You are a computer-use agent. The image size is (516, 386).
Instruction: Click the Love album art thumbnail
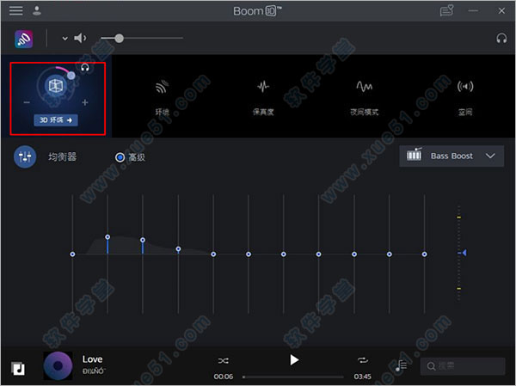click(58, 365)
